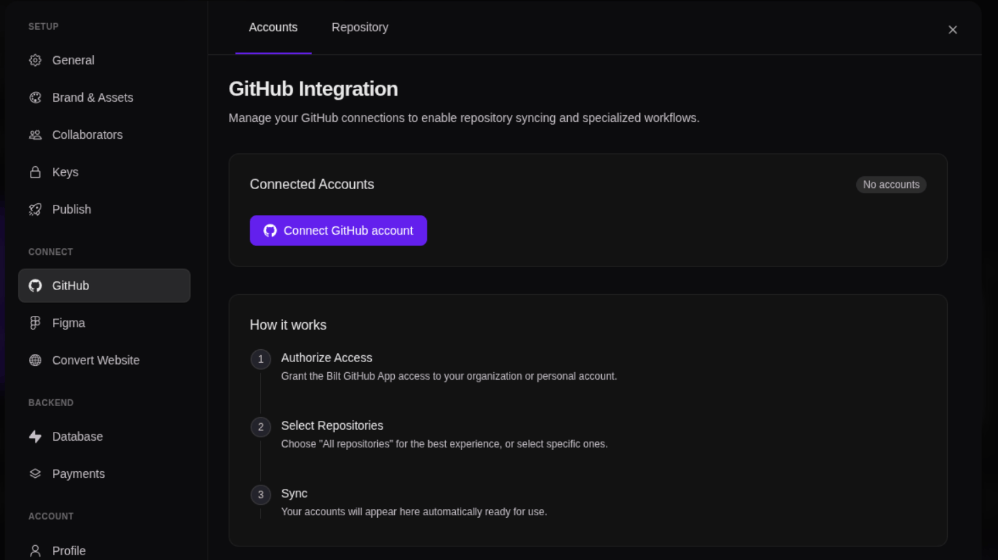The image size is (998, 560).
Task: Click the GitHub logo icon in sidebar
Action: point(35,285)
